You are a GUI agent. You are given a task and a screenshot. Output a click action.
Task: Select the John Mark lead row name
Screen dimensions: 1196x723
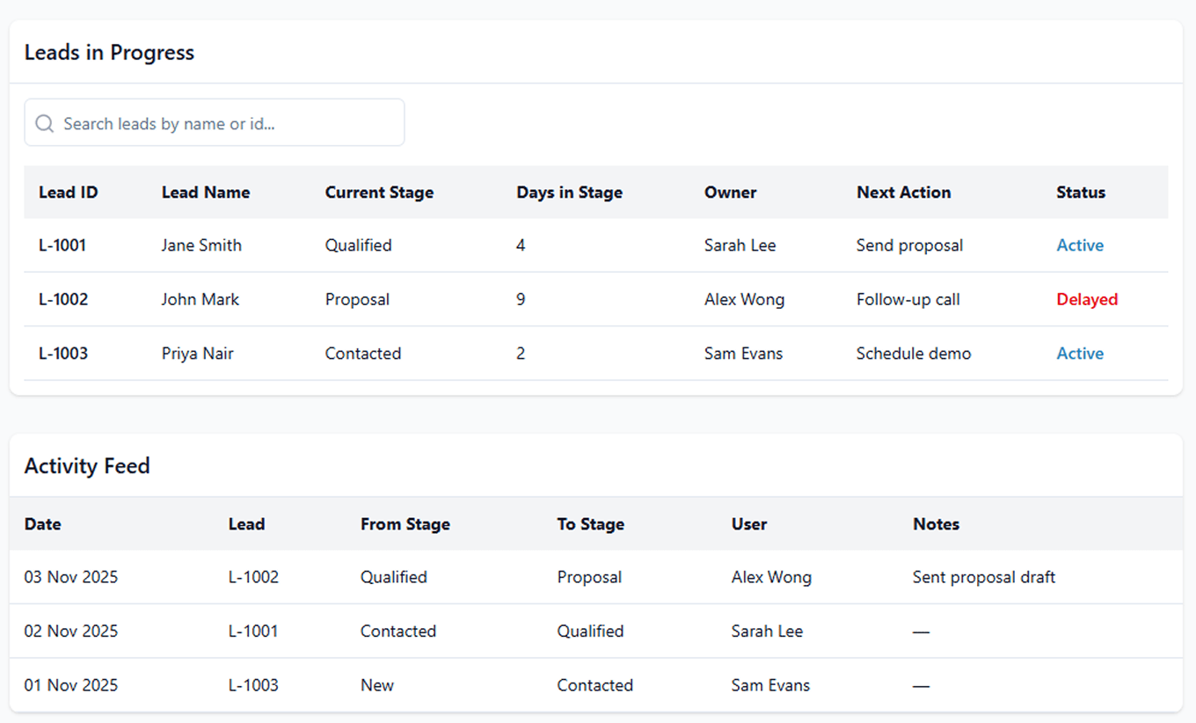tap(200, 300)
